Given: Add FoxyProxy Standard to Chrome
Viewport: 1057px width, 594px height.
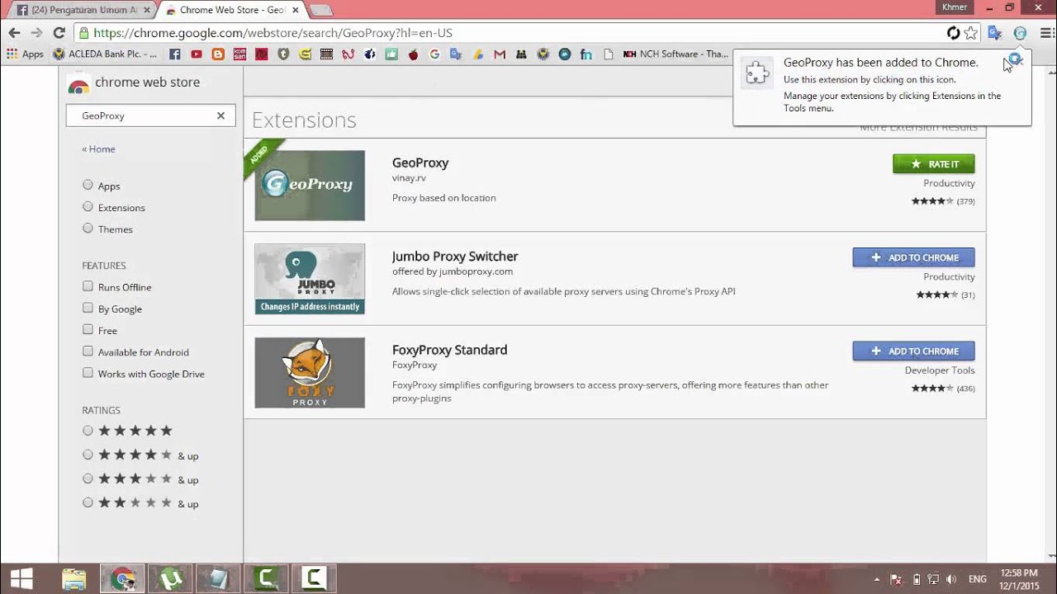Looking at the screenshot, I should tap(914, 351).
